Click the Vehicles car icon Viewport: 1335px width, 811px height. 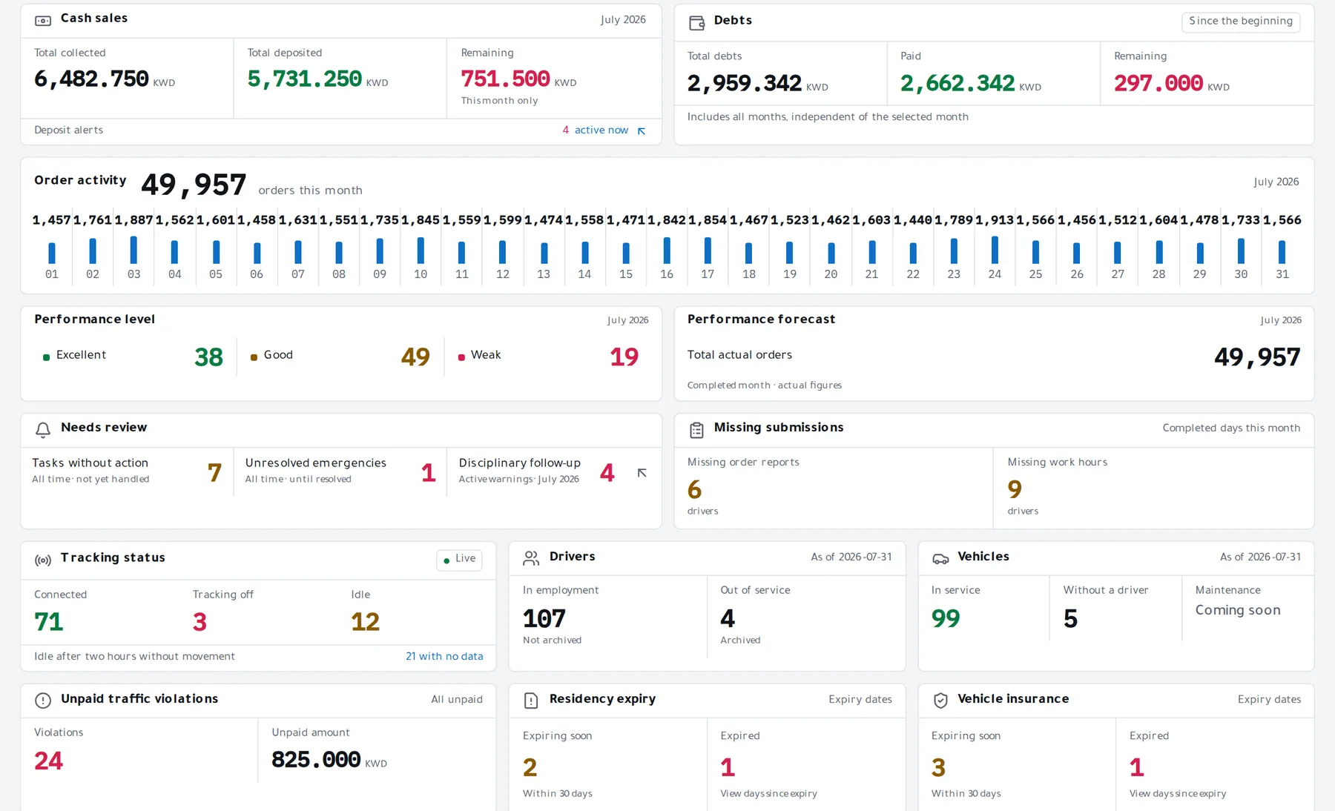[940, 559]
